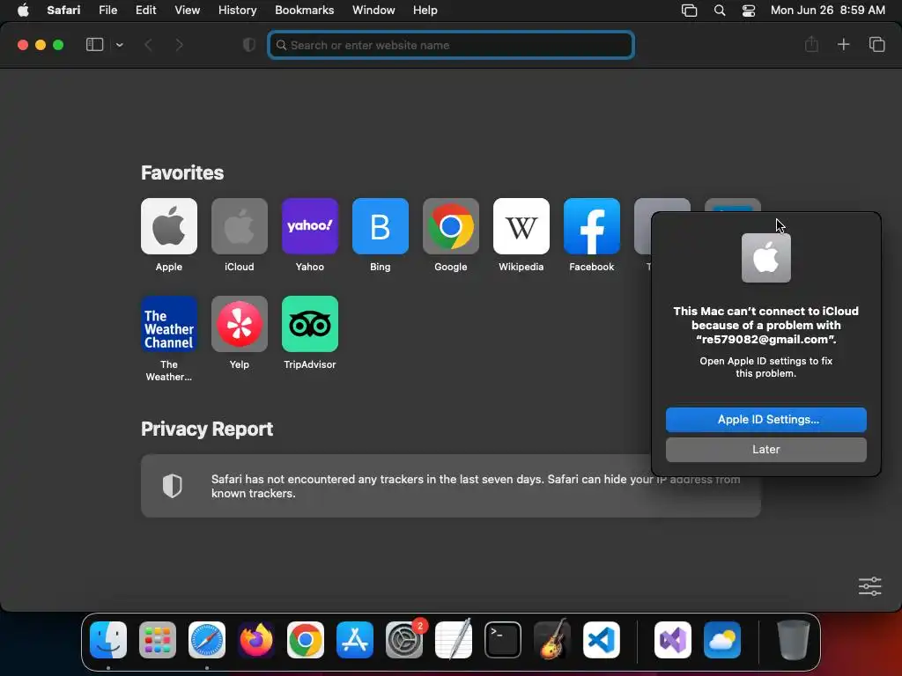
Task: Open the Help menu
Action: (425, 11)
